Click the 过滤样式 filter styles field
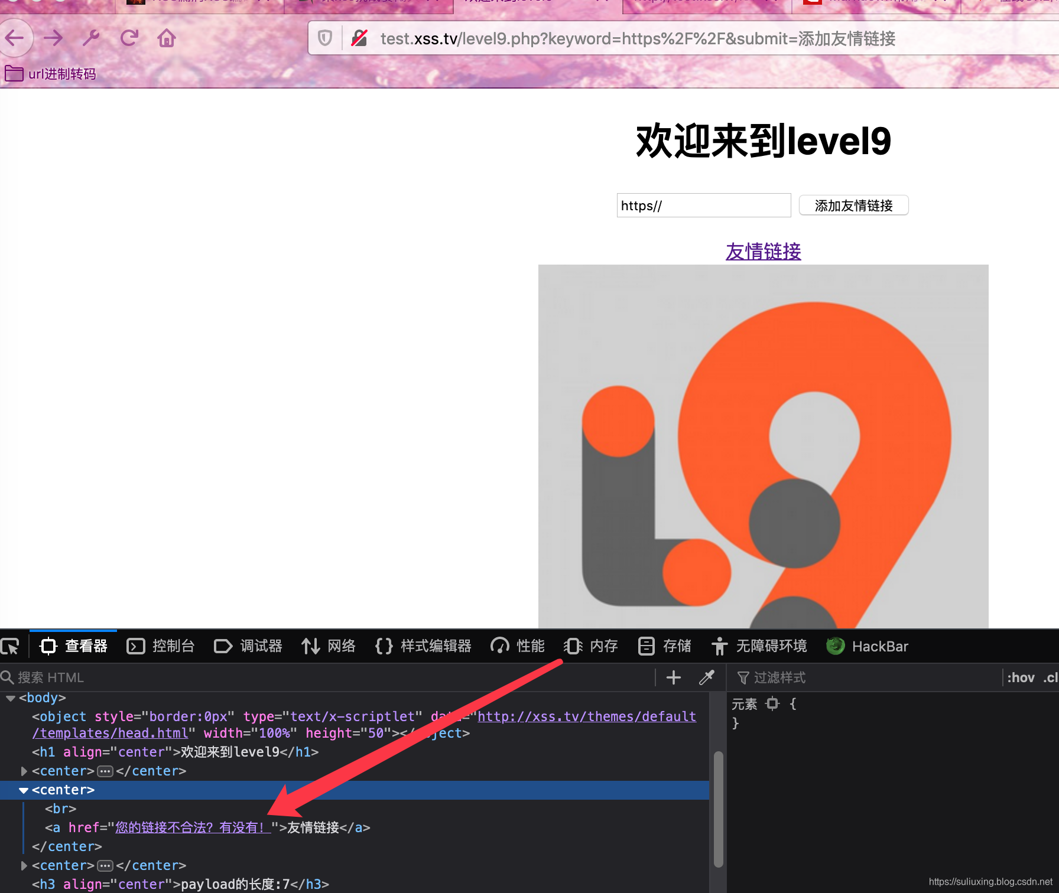 click(x=866, y=677)
